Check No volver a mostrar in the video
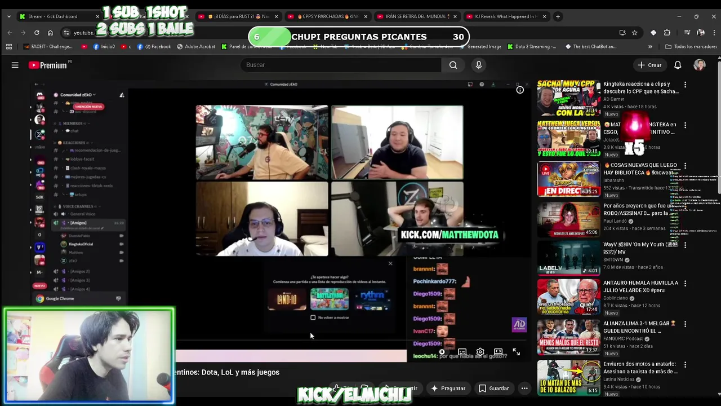 [313, 317]
